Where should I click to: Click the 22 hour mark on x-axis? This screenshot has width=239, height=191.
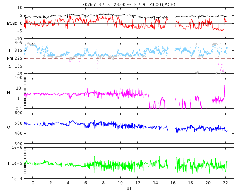[225, 183]
